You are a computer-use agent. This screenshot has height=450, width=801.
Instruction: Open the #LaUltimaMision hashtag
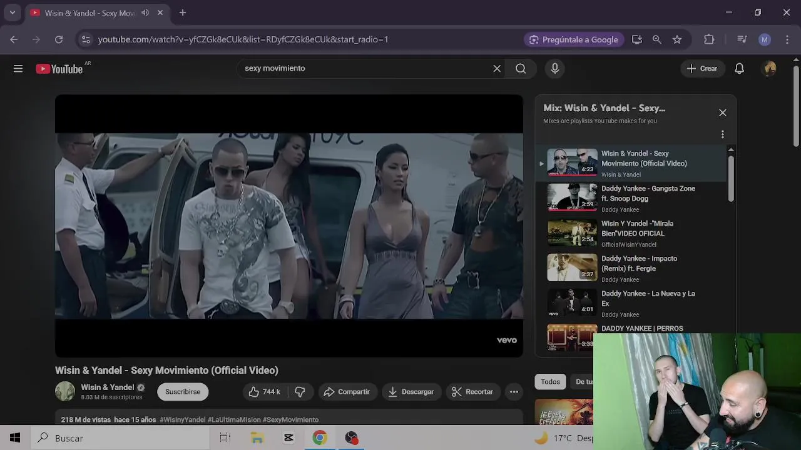(x=234, y=420)
